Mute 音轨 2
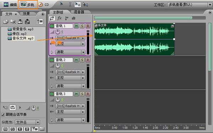This screenshot has height=133, width=213. point(76,60)
